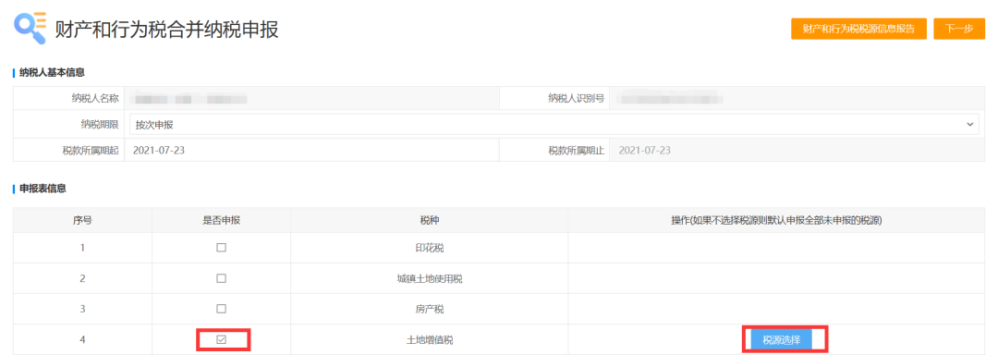Check the 印花税 declaration checkbox
This screenshot has height=355, width=998.
pos(221,248)
